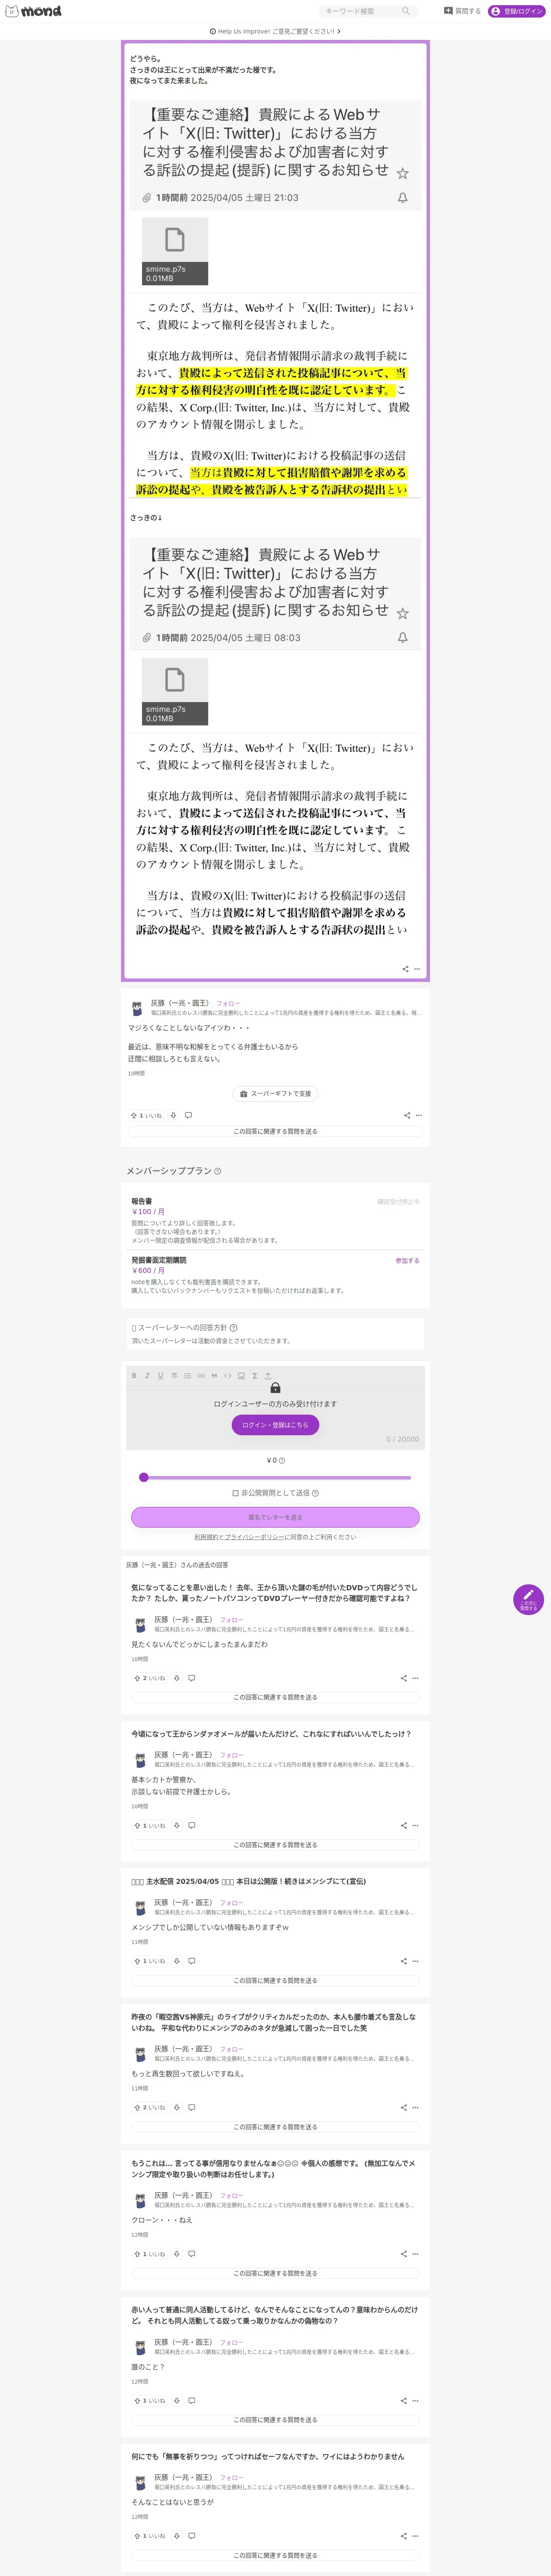Open question about 王からンダァオメール
The image size is (551, 2576).
271,1734
